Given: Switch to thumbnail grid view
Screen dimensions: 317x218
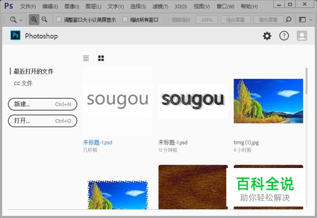Looking at the screenshot, I should pyautogui.click(x=101, y=58).
